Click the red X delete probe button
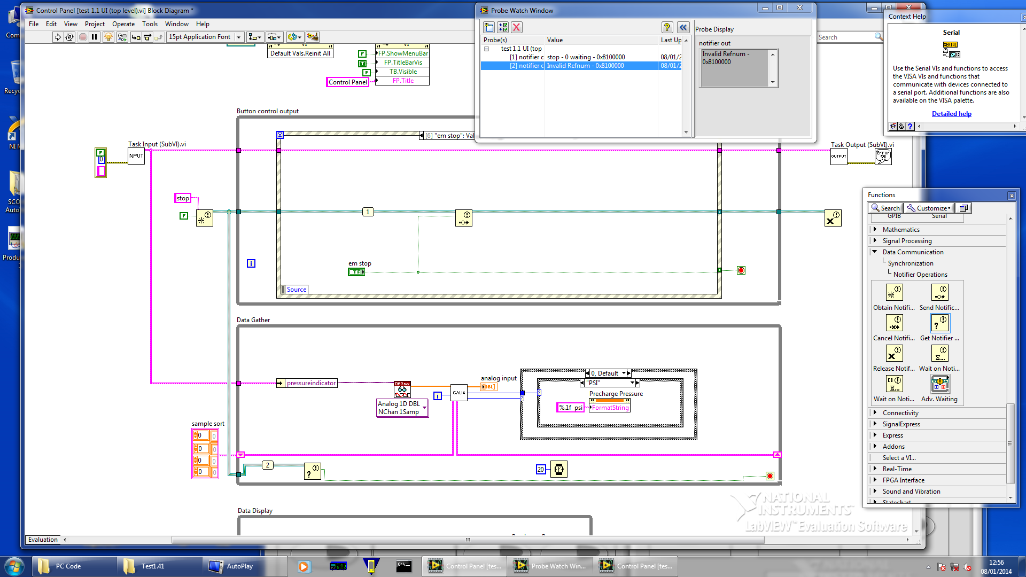 click(516, 27)
